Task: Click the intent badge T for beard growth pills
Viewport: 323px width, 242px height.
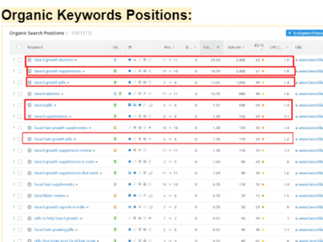Action: point(115,83)
